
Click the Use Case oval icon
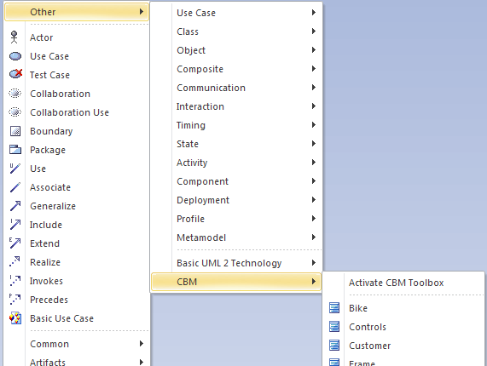(14, 56)
